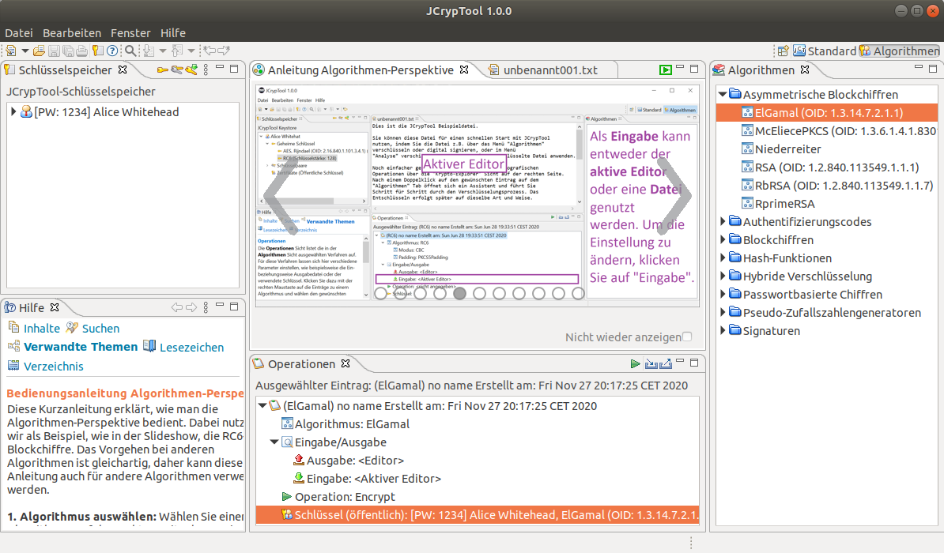Open the Fenster menu
This screenshot has height=553, width=944.
pos(130,33)
